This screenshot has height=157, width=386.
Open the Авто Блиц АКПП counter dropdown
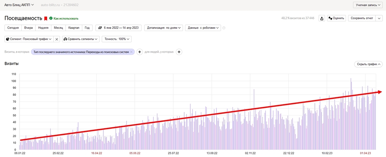(x=19, y=5)
